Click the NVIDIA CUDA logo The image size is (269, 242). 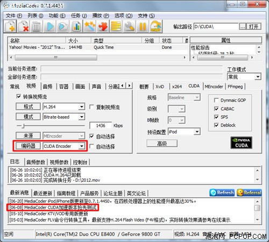[x=242, y=143]
